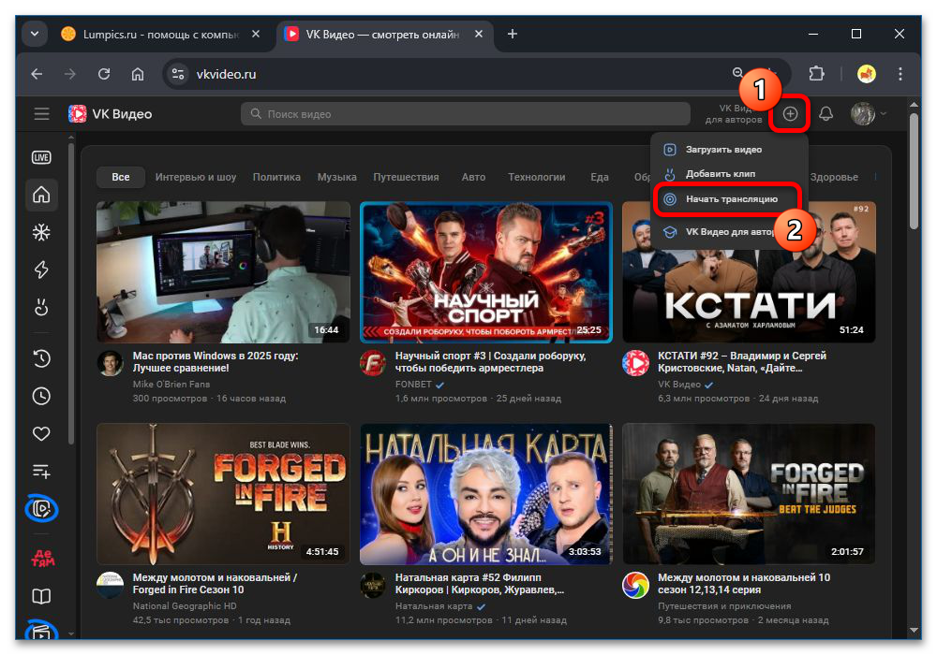Select the Технологии category
The width and height of the screenshot is (937, 655).
pyautogui.click(x=537, y=177)
